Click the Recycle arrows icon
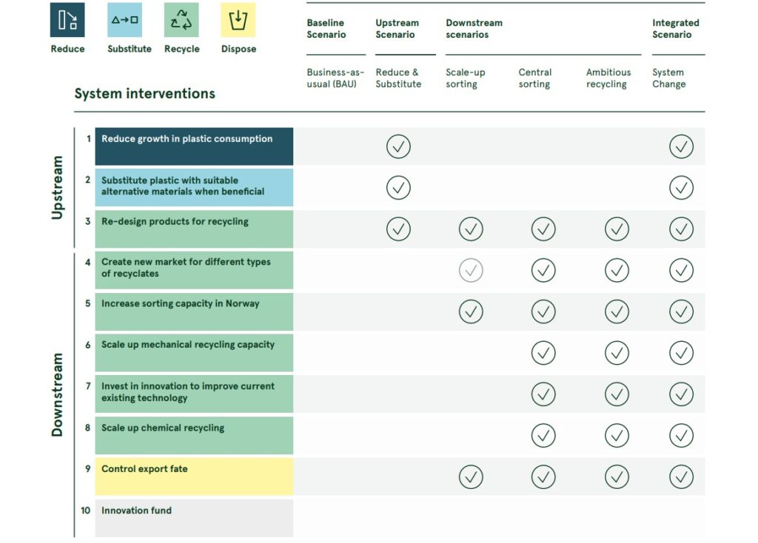Image resolution: width=758 pixels, height=543 pixels. (x=181, y=20)
